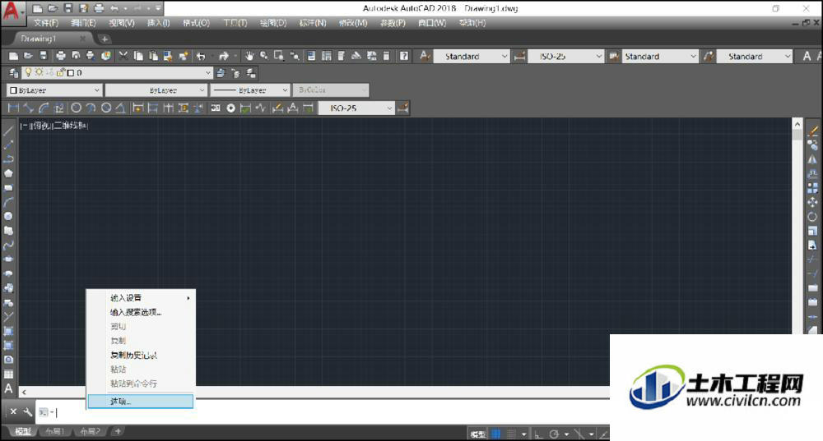Click the vertical scrollbar up arrow

click(x=797, y=124)
